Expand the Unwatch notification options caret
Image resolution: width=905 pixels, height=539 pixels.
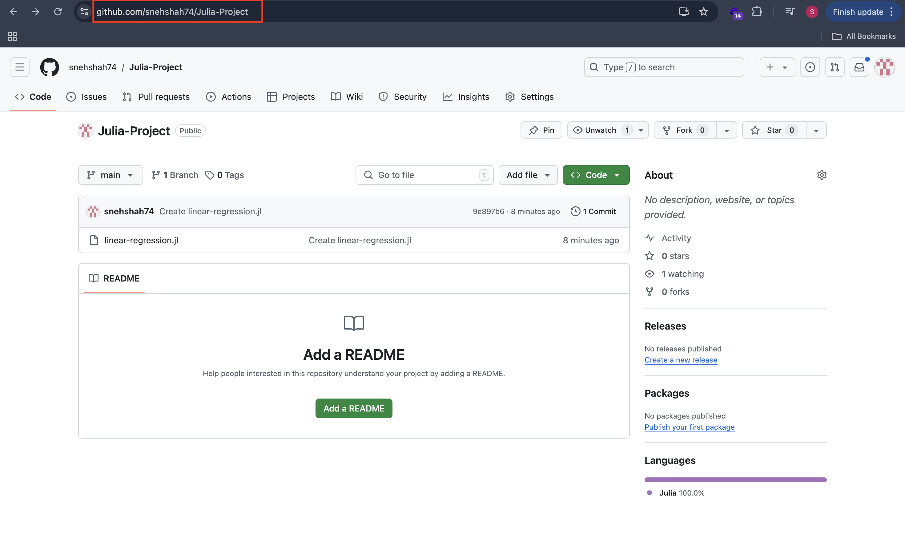pyautogui.click(x=641, y=130)
